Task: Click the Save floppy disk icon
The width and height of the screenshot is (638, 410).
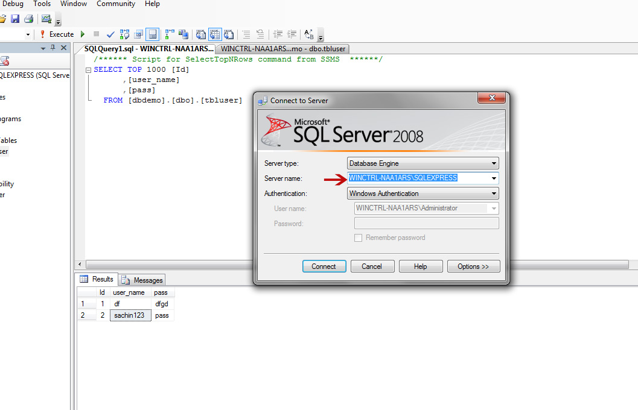Action: point(15,19)
